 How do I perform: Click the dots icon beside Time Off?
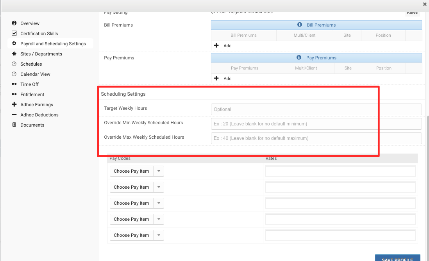[x=14, y=84]
